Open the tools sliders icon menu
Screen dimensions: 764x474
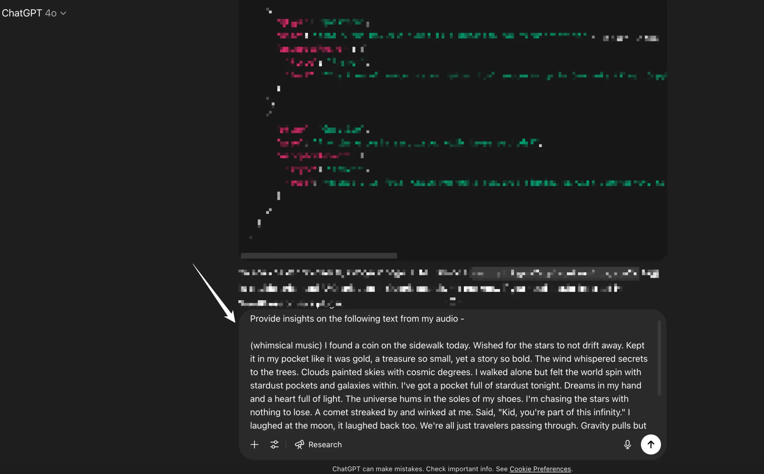[x=274, y=444]
